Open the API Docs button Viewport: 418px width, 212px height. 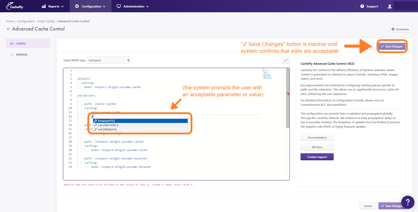tap(317, 147)
